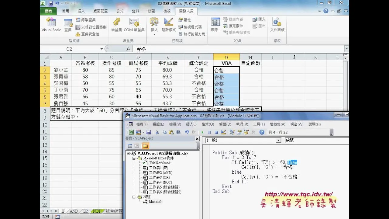Open VBA 偵錯(D) debug menu
This screenshot has height=219, width=389.
coord(225,124)
